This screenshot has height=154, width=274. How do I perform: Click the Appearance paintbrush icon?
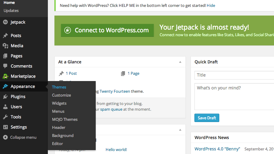tap(5, 86)
